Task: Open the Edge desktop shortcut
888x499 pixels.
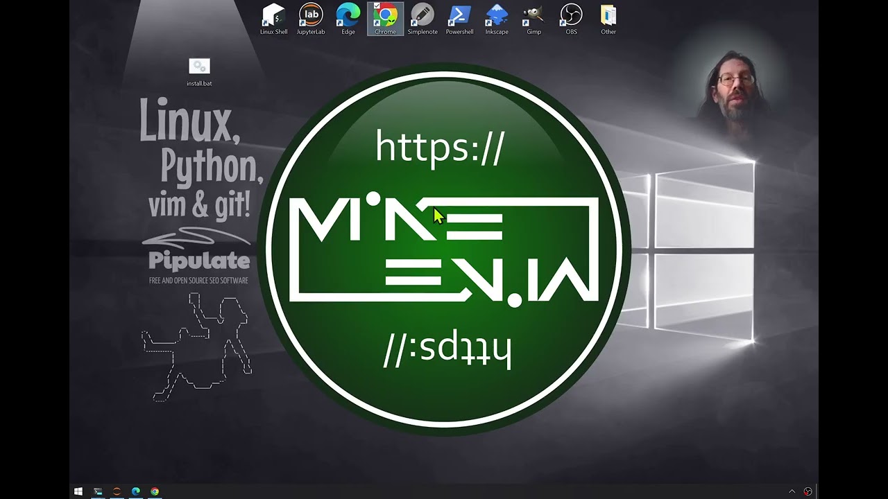Action: tap(348, 19)
